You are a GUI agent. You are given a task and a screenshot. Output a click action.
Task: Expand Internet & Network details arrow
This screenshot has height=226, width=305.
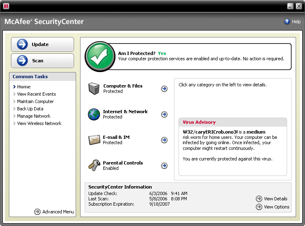point(164,114)
